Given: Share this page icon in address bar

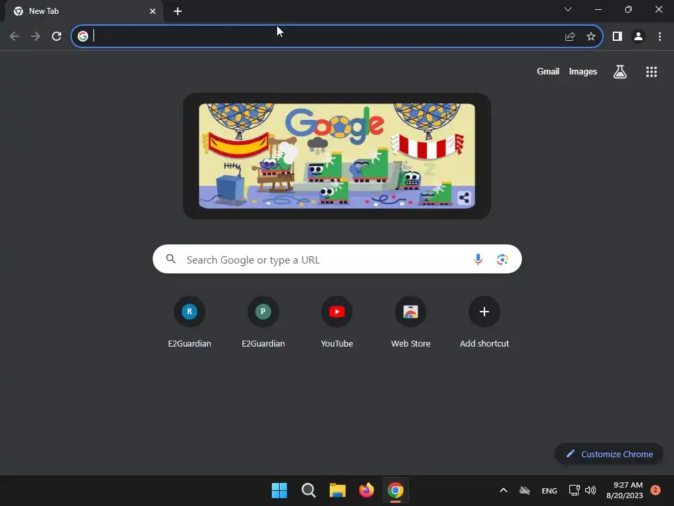Looking at the screenshot, I should point(570,36).
